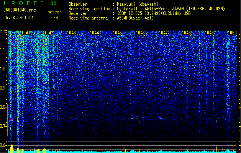Click the A504HB(yagi 4el) antenna text
The height and width of the screenshot is (153, 241).
pos(135,18)
